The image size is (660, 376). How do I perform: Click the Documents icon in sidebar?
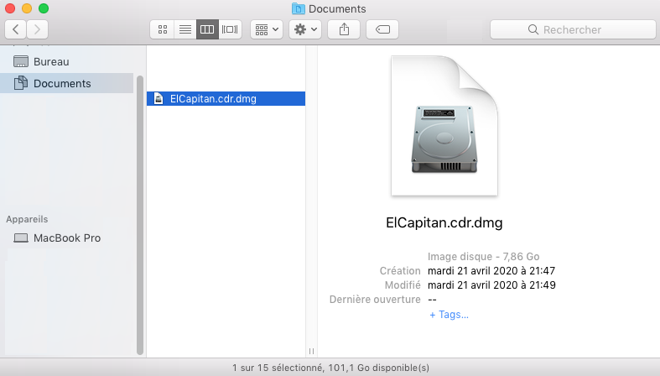coord(21,83)
